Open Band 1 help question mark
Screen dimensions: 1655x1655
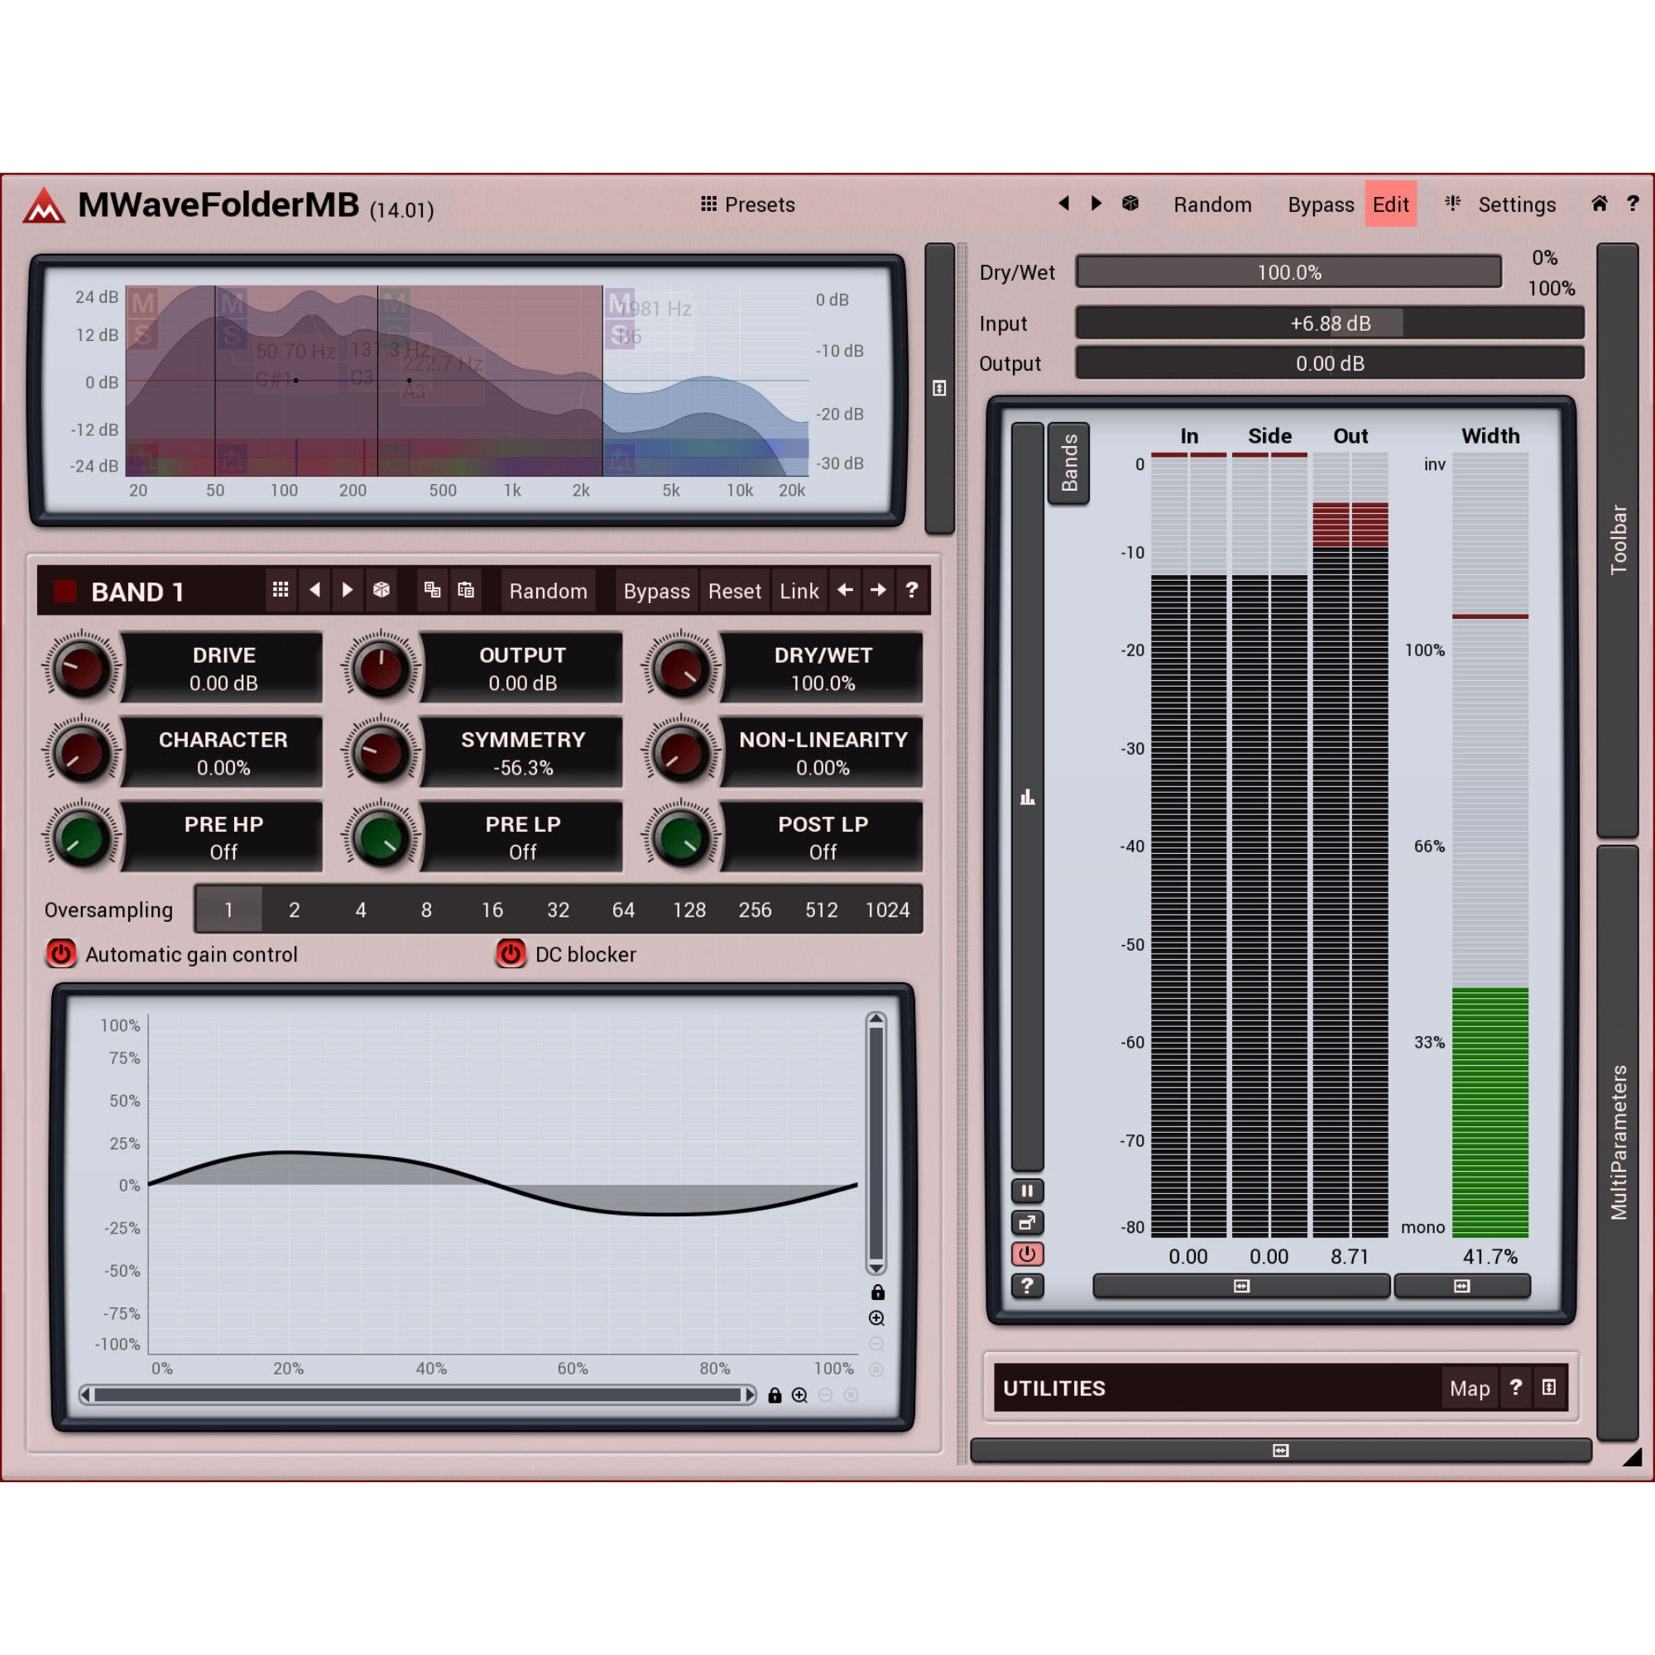pyautogui.click(x=911, y=590)
